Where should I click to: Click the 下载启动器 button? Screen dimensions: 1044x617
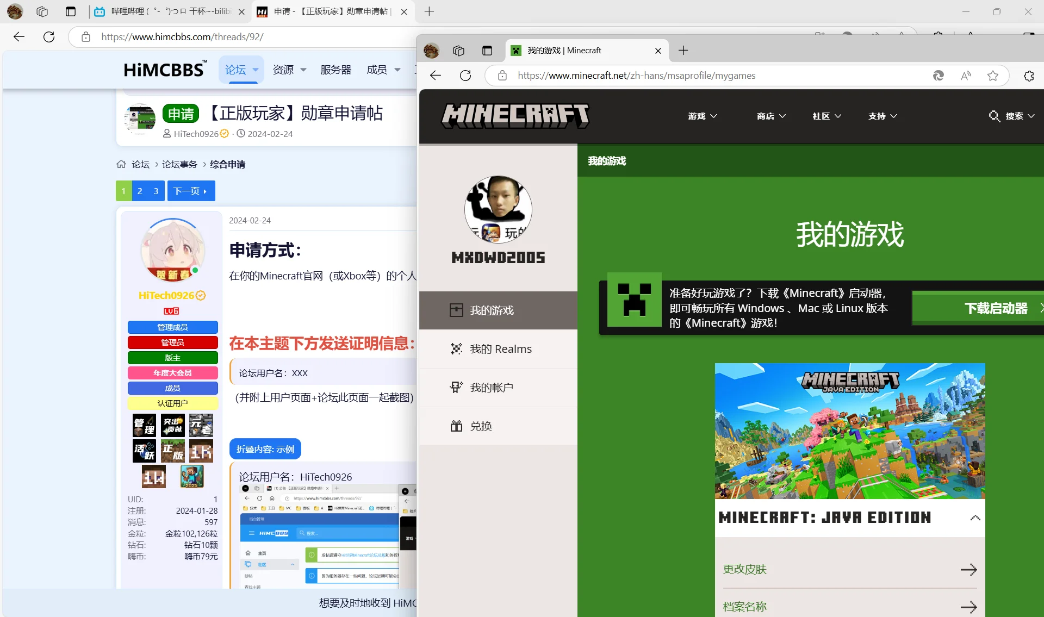995,308
